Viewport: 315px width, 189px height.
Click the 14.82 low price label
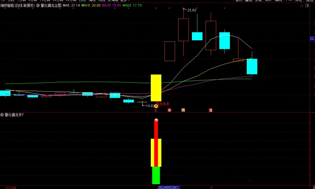[150, 106]
